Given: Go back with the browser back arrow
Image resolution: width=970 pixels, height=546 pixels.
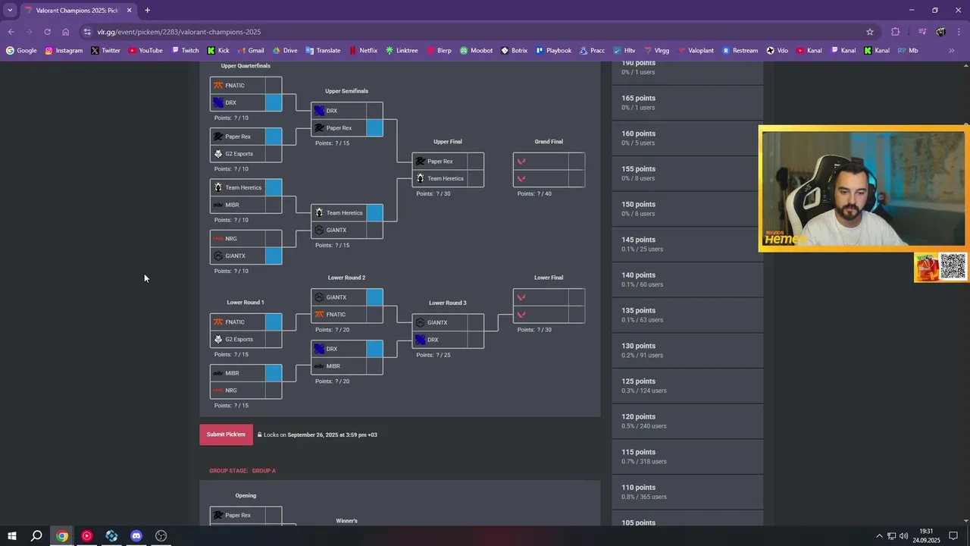Looking at the screenshot, I should 11,32.
